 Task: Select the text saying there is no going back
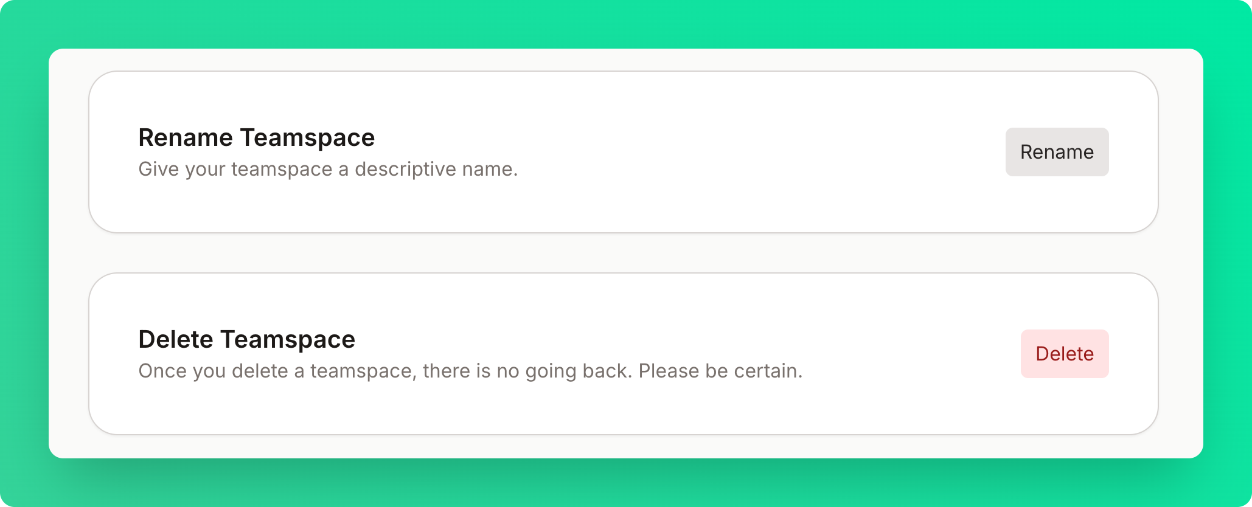click(x=471, y=370)
